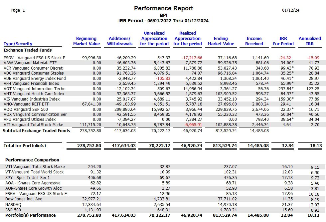Click the Type/Security column header
The width and height of the screenshot is (326, 222).
pyautogui.click(x=18, y=44)
